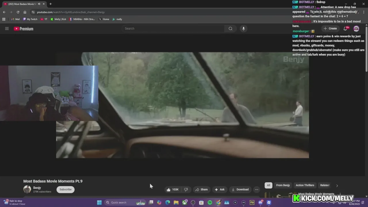The image size is (368, 207).
Task: Click the YouTube Premium logo
Action: [x=24, y=29]
